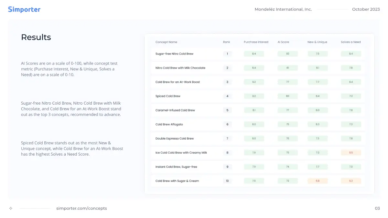Click the Results slide heading
Screen dimensions: 388x218
coord(36,37)
